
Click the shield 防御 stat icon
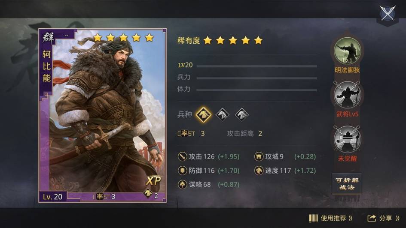pyautogui.click(x=182, y=171)
